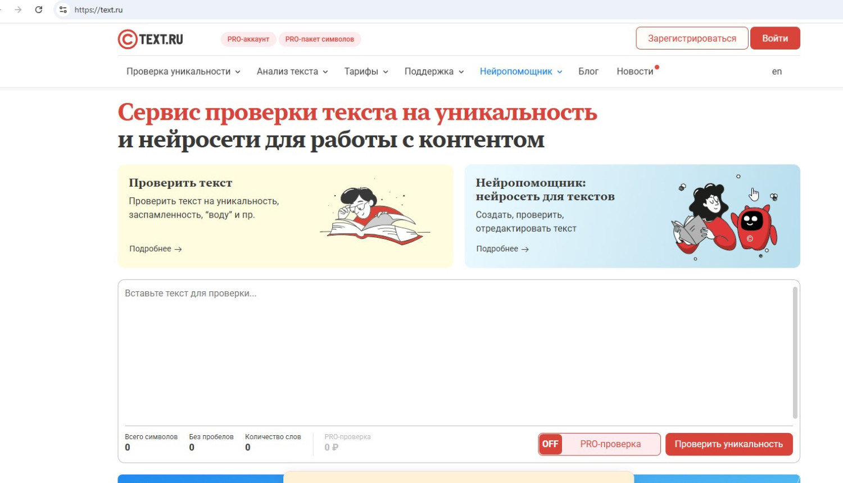Go to the Блог page

588,71
